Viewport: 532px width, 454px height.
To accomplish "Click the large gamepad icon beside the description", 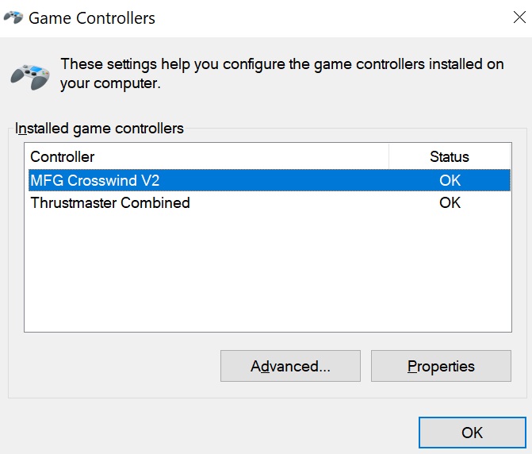I will tap(30, 77).
